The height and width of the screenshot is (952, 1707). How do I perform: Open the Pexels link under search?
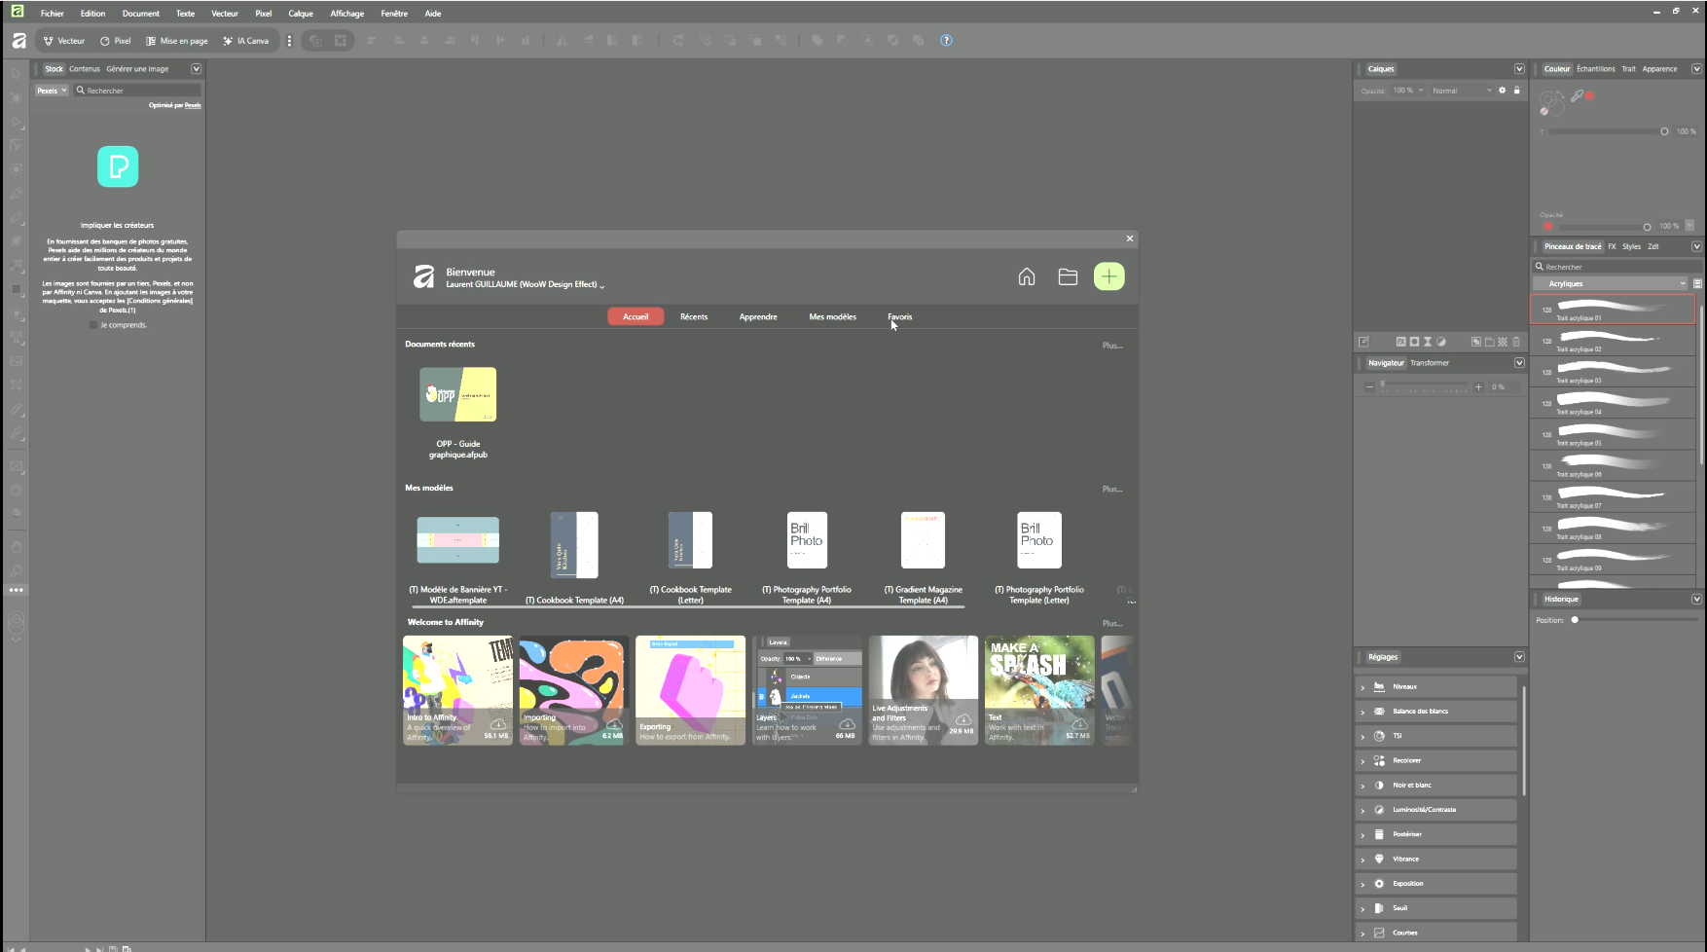[x=193, y=105]
